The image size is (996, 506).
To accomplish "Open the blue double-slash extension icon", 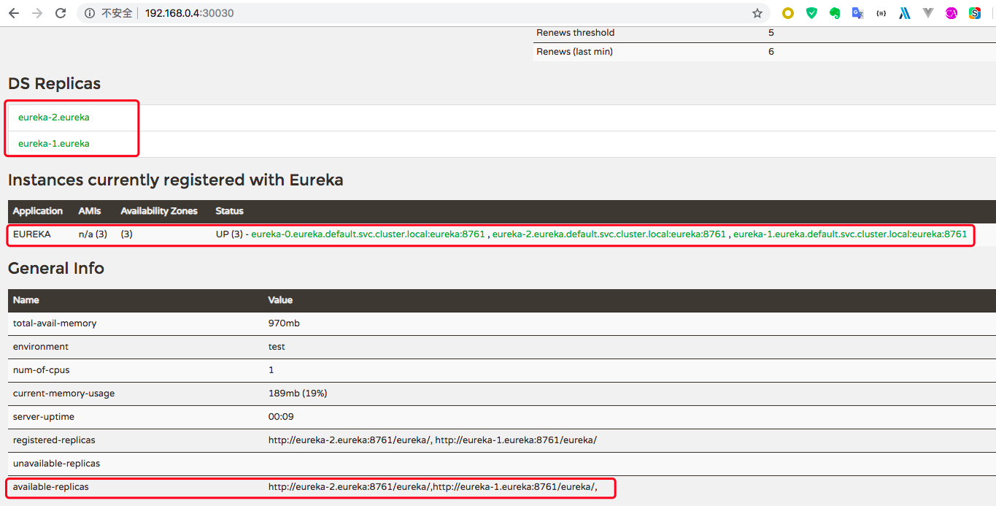I will click(905, 13).
